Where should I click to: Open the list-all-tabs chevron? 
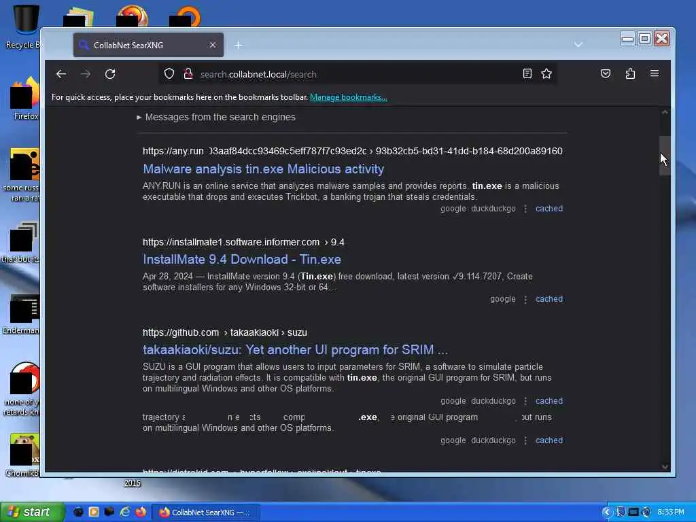(578, 44)
